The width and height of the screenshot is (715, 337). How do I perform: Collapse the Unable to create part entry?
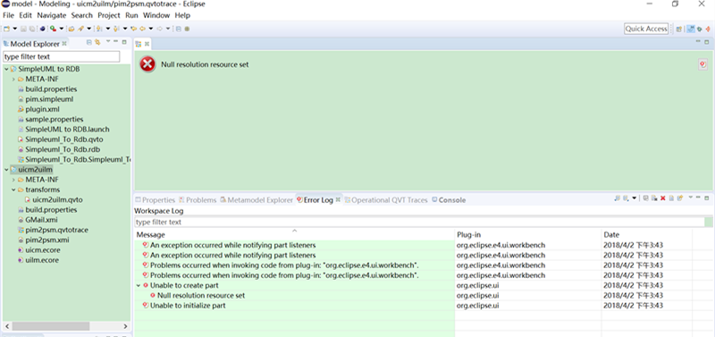(139, 285)
